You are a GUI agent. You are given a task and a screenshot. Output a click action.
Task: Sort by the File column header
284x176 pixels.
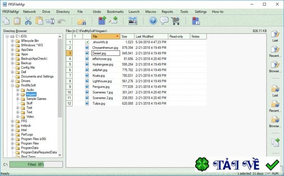[106, 37]
